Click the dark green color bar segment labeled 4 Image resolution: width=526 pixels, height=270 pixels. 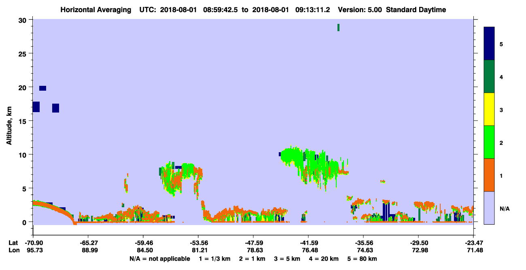489,77
